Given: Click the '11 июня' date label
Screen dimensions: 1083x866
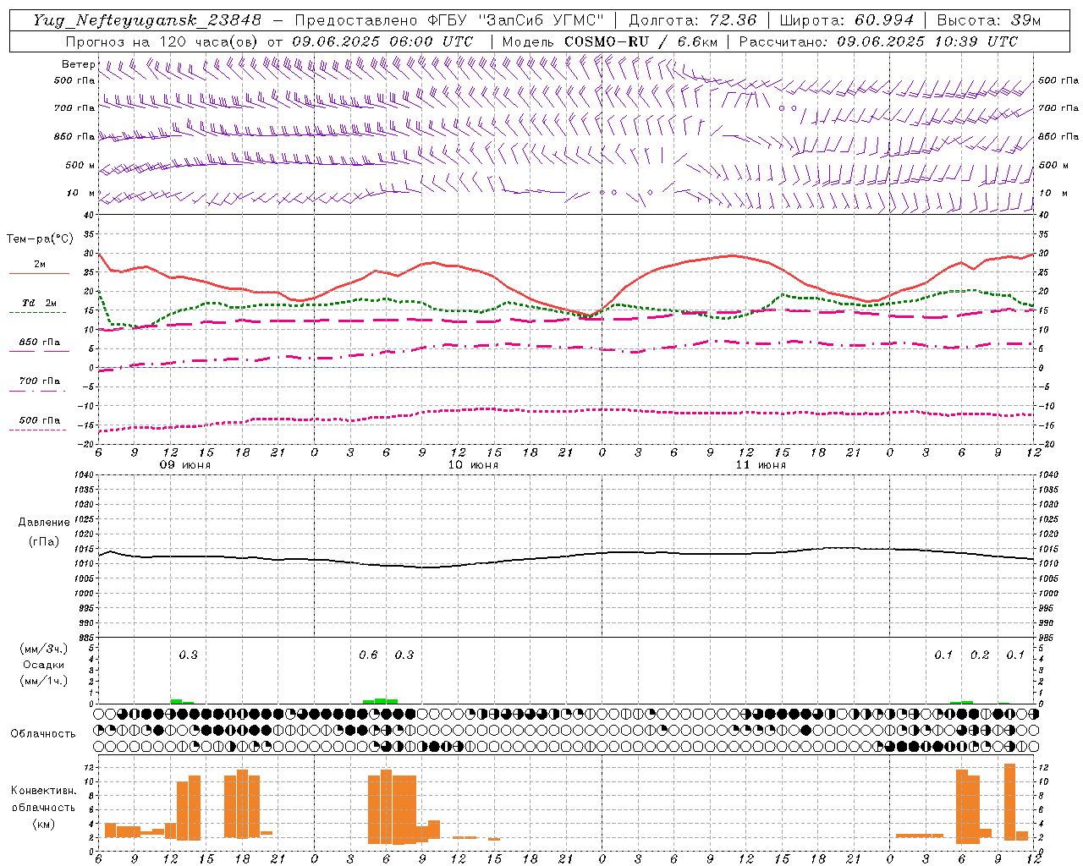Looking at the screenshot, I should pyautogui.click(x=761, y=465).
